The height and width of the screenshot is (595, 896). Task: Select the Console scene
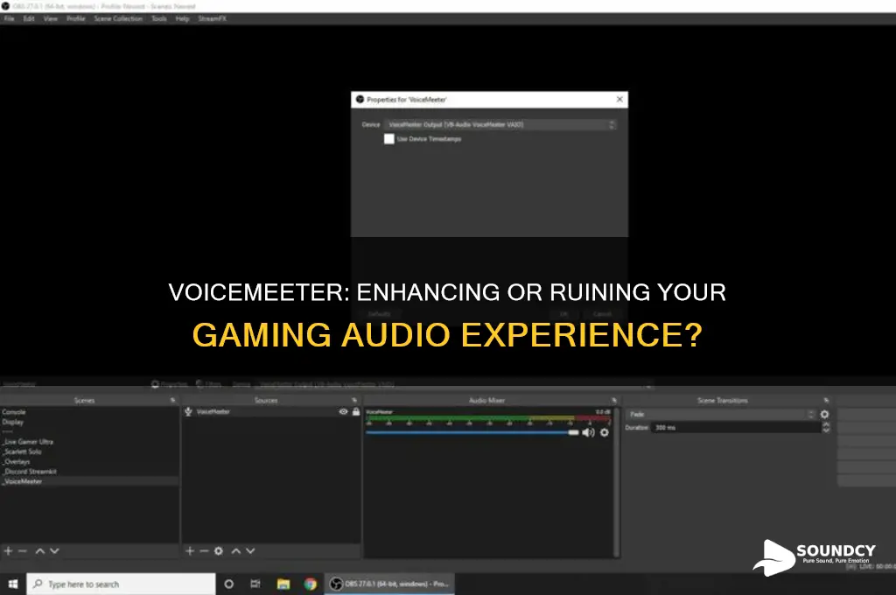[14, 412]
